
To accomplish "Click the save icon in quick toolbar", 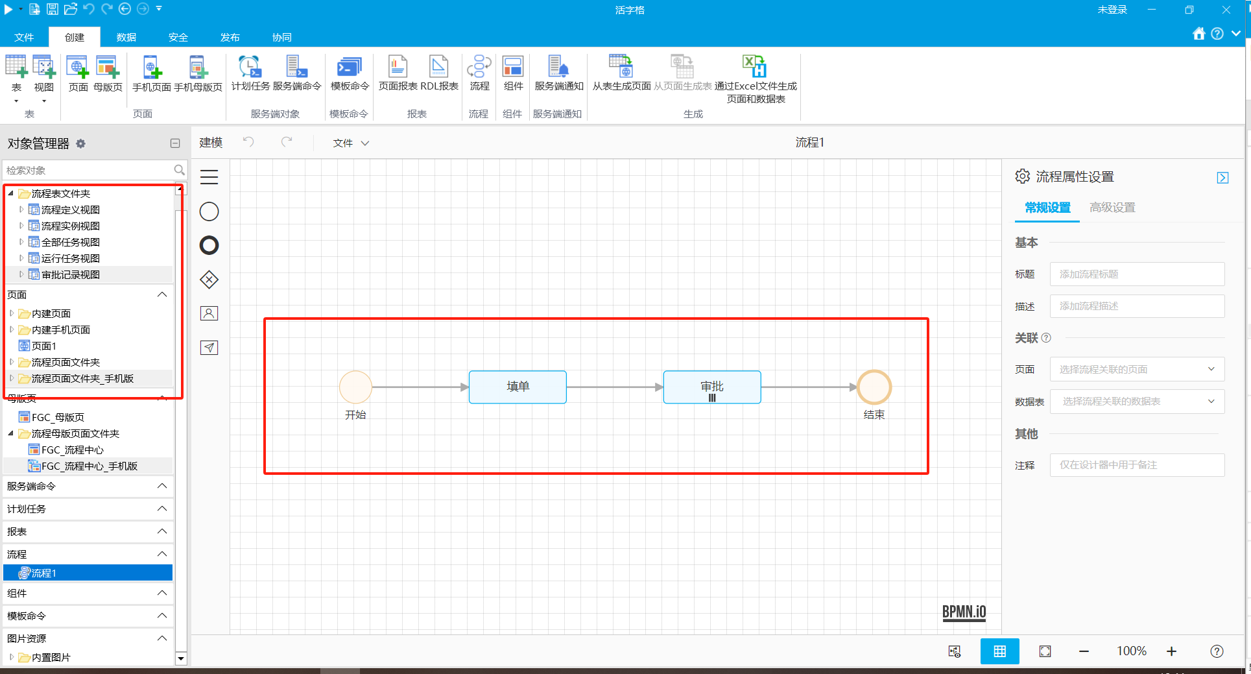I will pyautogui.click(x=53, y=9).
